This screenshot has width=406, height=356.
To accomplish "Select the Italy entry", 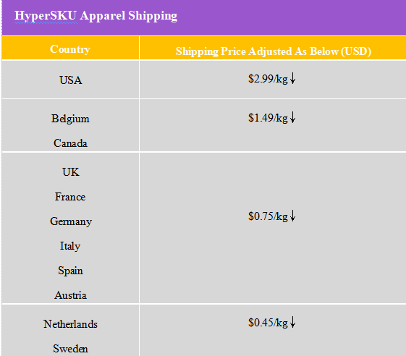I will click(70, 246).
